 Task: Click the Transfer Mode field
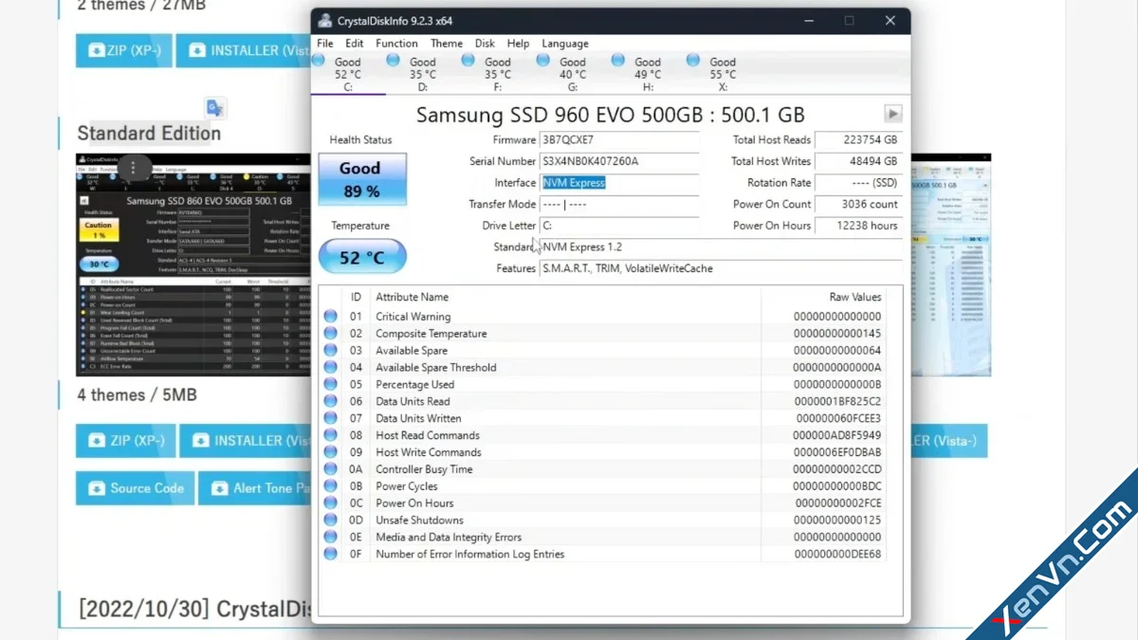pyautogui.click(x=619, y=205)
